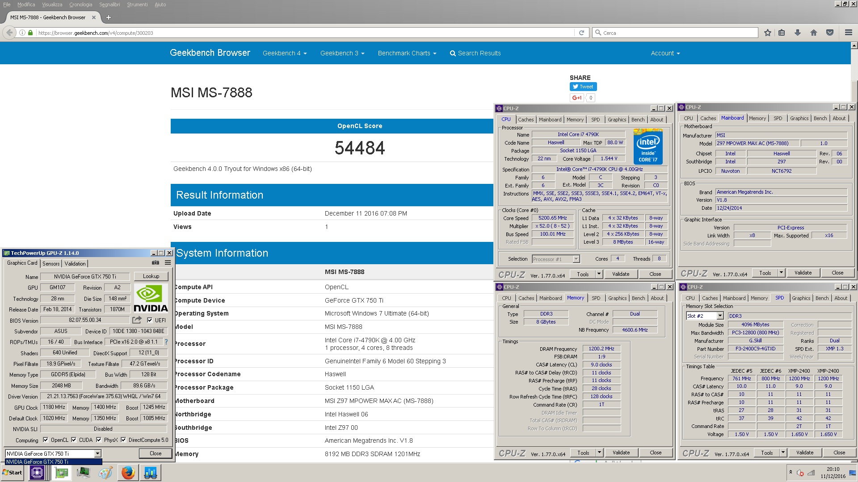
Task: Open the Strumenti menu in Firefox
Action: click(x=137, y=4)
